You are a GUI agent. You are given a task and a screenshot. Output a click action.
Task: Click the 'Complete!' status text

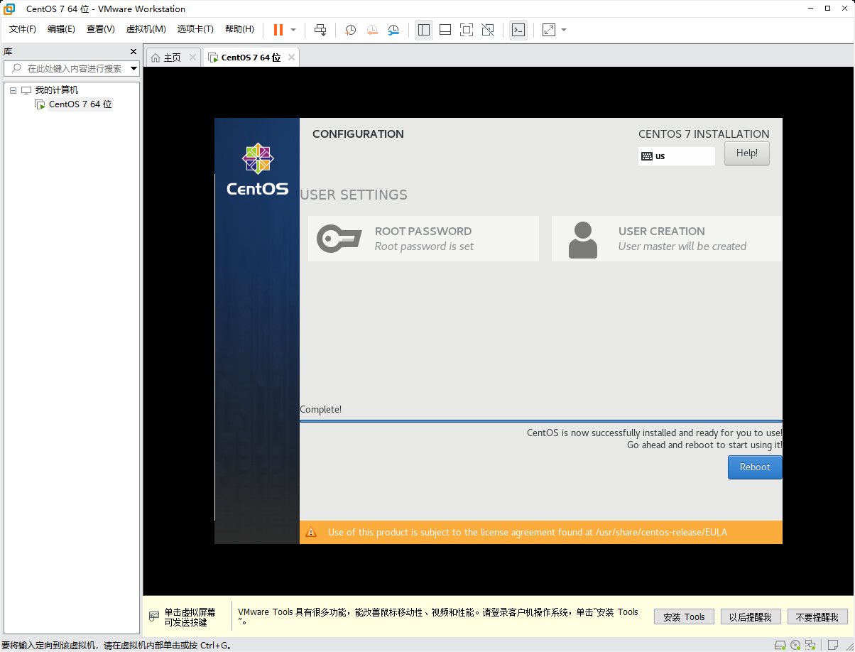321,409
